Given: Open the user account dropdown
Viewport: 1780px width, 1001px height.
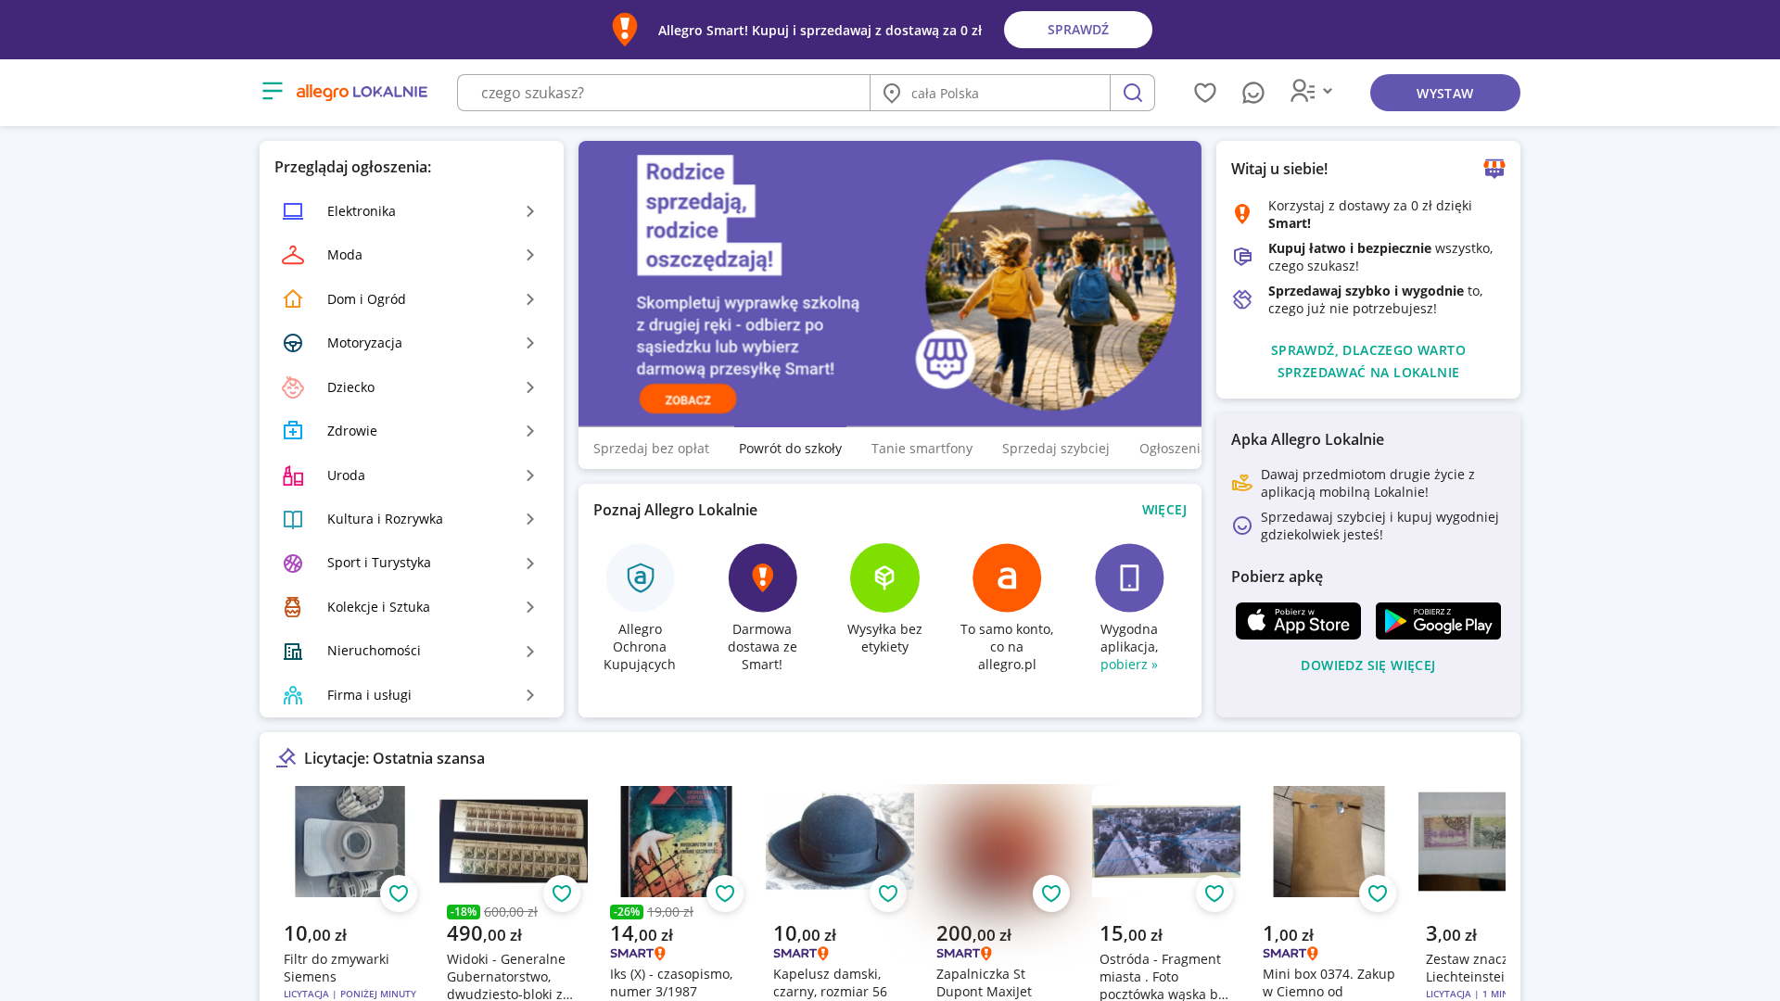Looking at the screenshot, I should 1311,91.
